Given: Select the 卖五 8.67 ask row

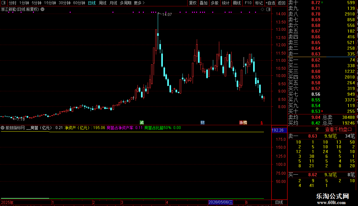Looking at the screenshot, I should pyautogui.click(x=322, y=31).
